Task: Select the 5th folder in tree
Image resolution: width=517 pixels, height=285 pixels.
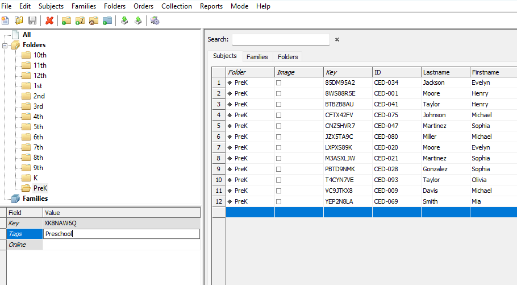Action: point(38,127)
